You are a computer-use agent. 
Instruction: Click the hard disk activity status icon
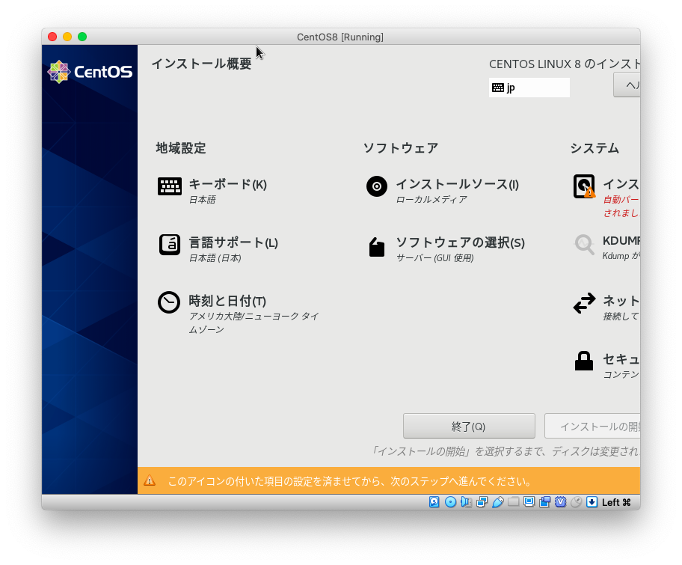coord(434,502)
